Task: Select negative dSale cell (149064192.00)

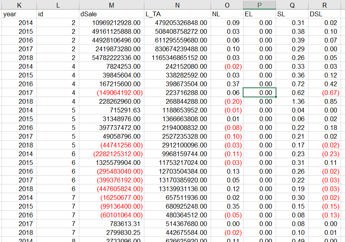Action: click(111, 93)
